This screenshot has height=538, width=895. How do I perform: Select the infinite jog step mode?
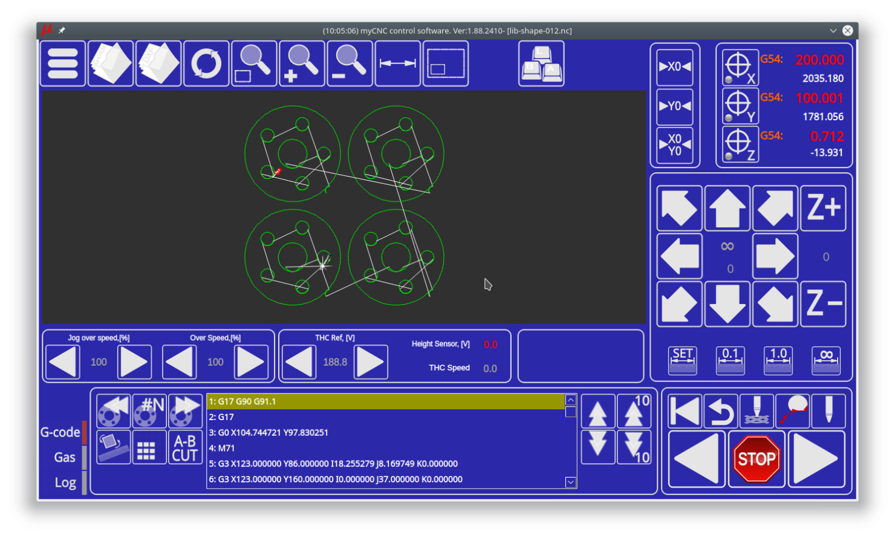pos(825,360)
